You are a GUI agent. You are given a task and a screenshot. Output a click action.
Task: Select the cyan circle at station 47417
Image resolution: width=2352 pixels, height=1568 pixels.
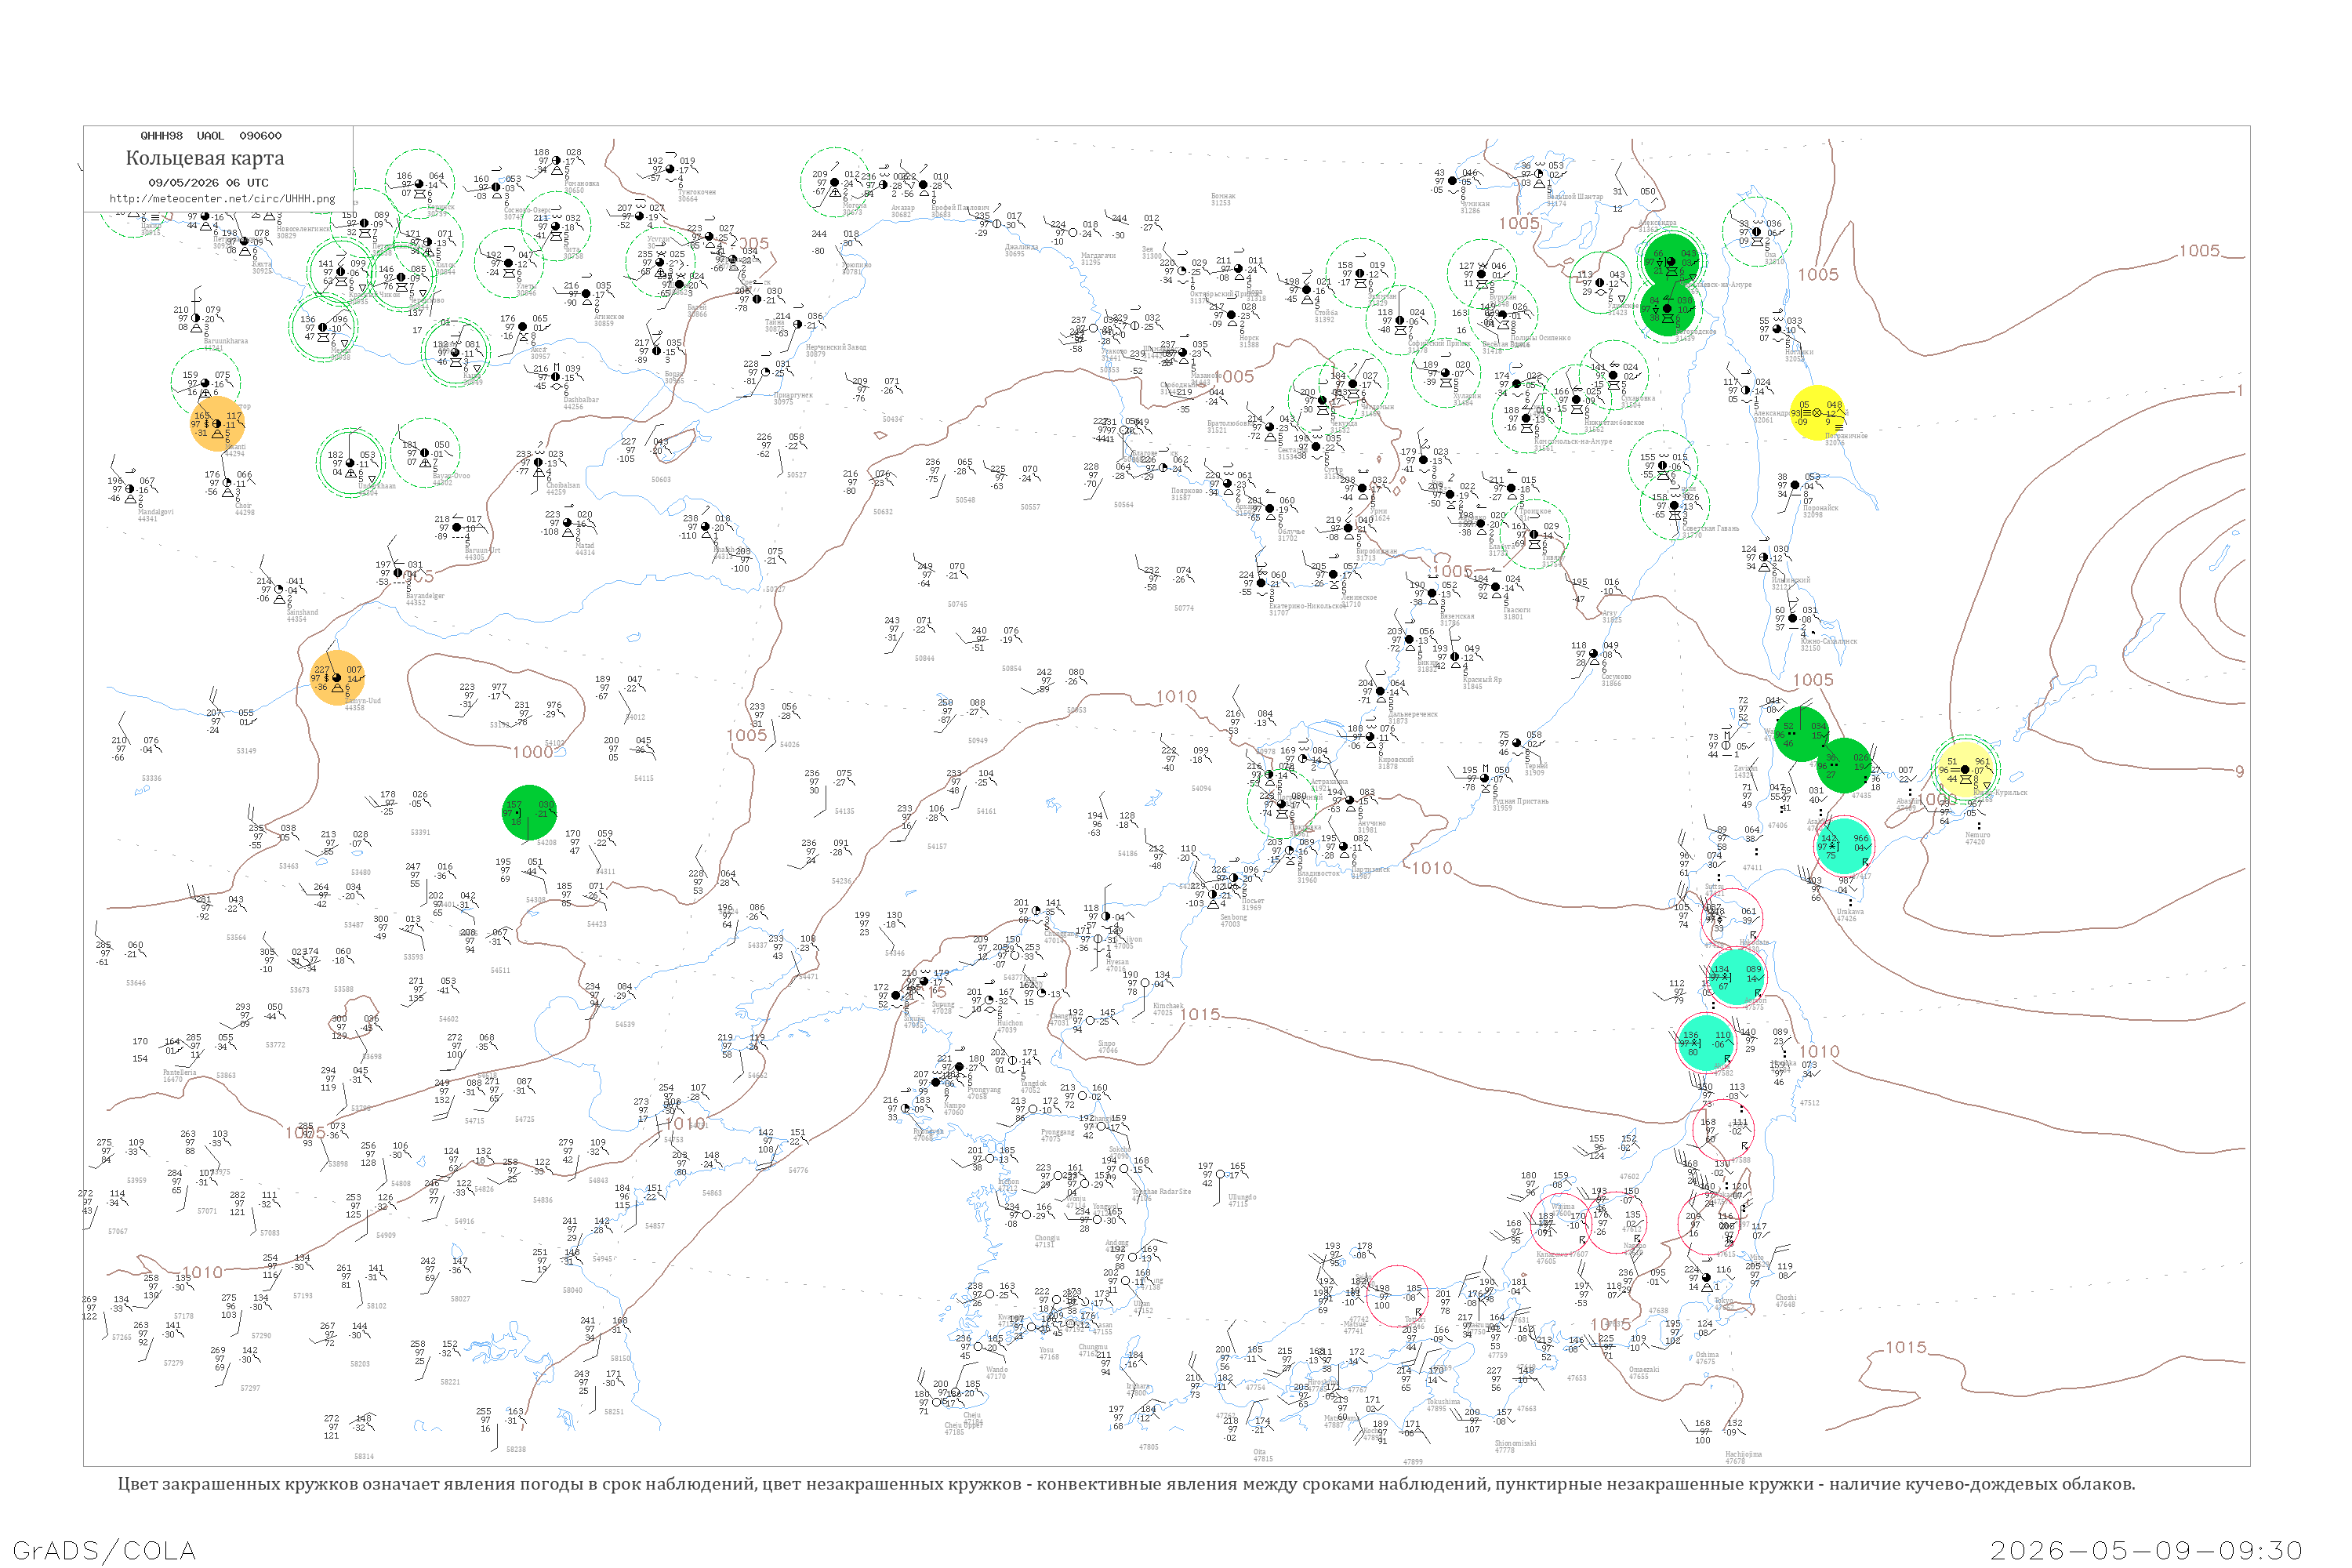coord(1844,846)
